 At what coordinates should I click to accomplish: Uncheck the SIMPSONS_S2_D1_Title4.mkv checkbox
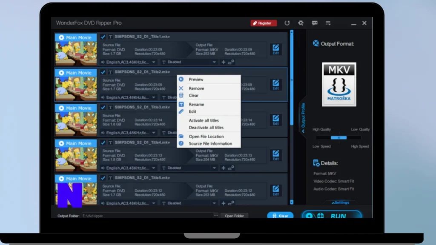pos(103,142)
